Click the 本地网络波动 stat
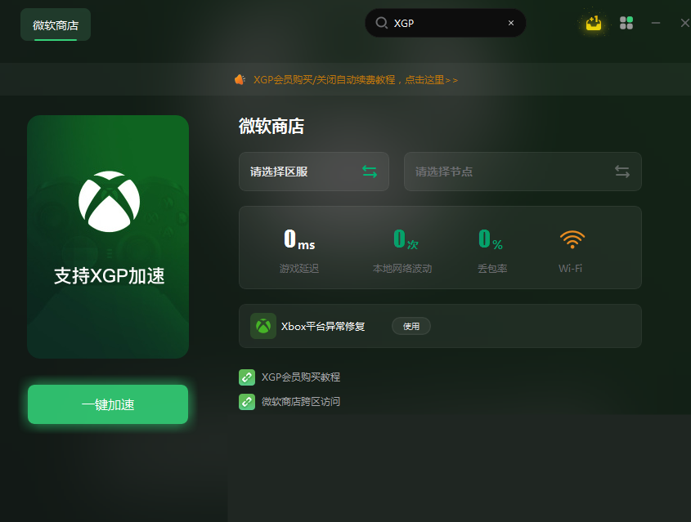 (402, 251)
